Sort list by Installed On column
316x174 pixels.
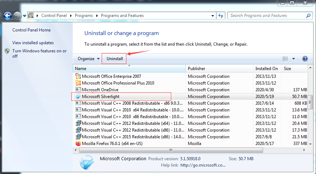267,69
